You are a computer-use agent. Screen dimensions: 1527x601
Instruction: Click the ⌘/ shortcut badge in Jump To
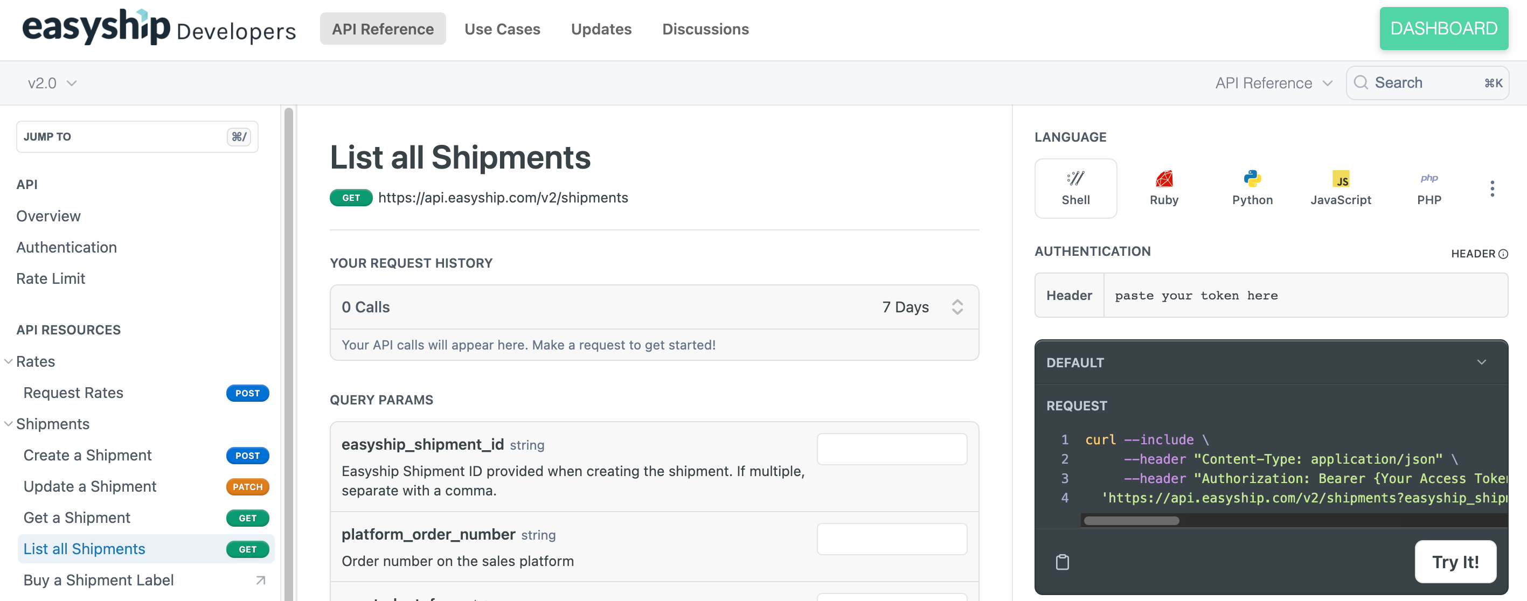[x=239, y=137]
